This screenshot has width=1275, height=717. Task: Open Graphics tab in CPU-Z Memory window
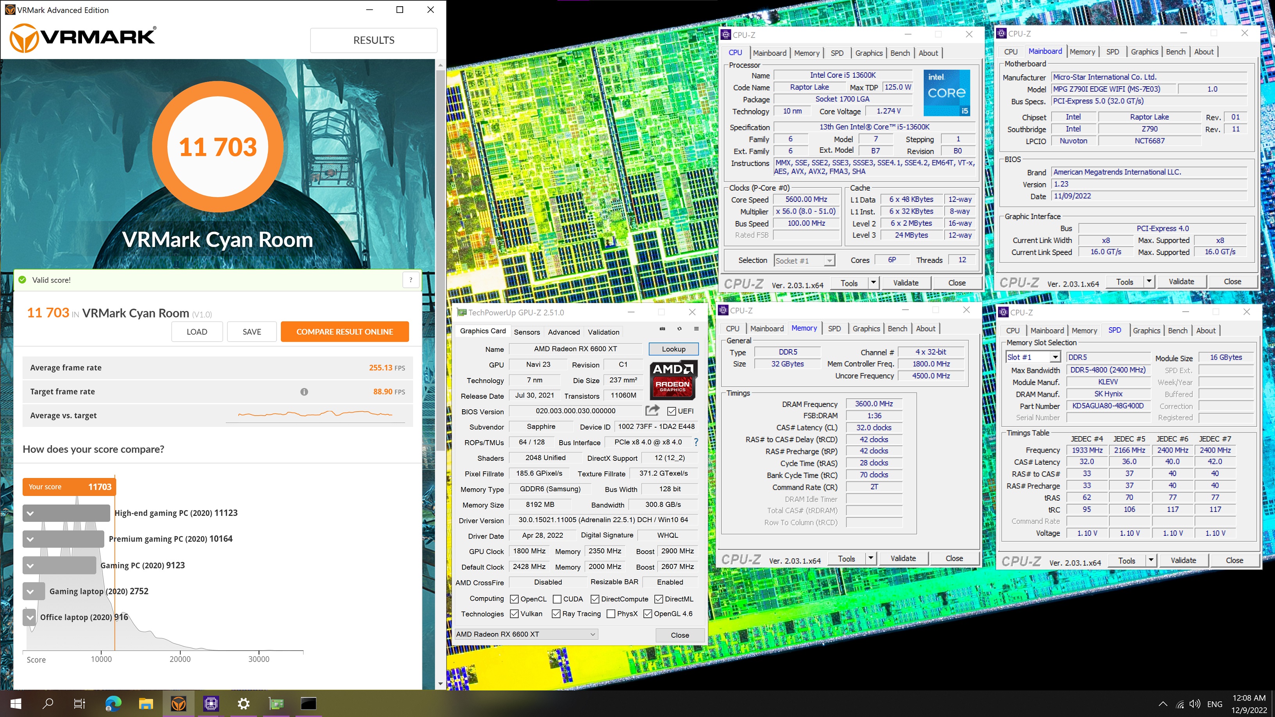[x=866, y=328]
